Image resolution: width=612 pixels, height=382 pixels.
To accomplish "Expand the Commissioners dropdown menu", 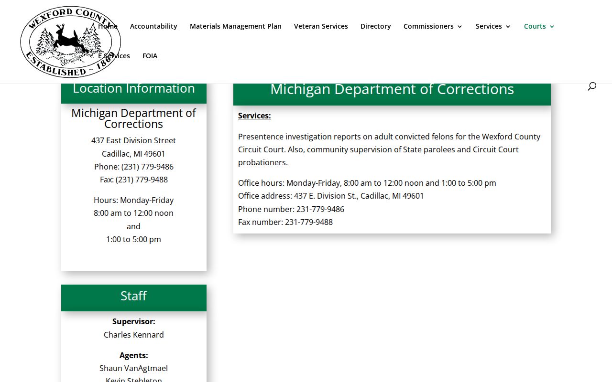I will [433, 26].
